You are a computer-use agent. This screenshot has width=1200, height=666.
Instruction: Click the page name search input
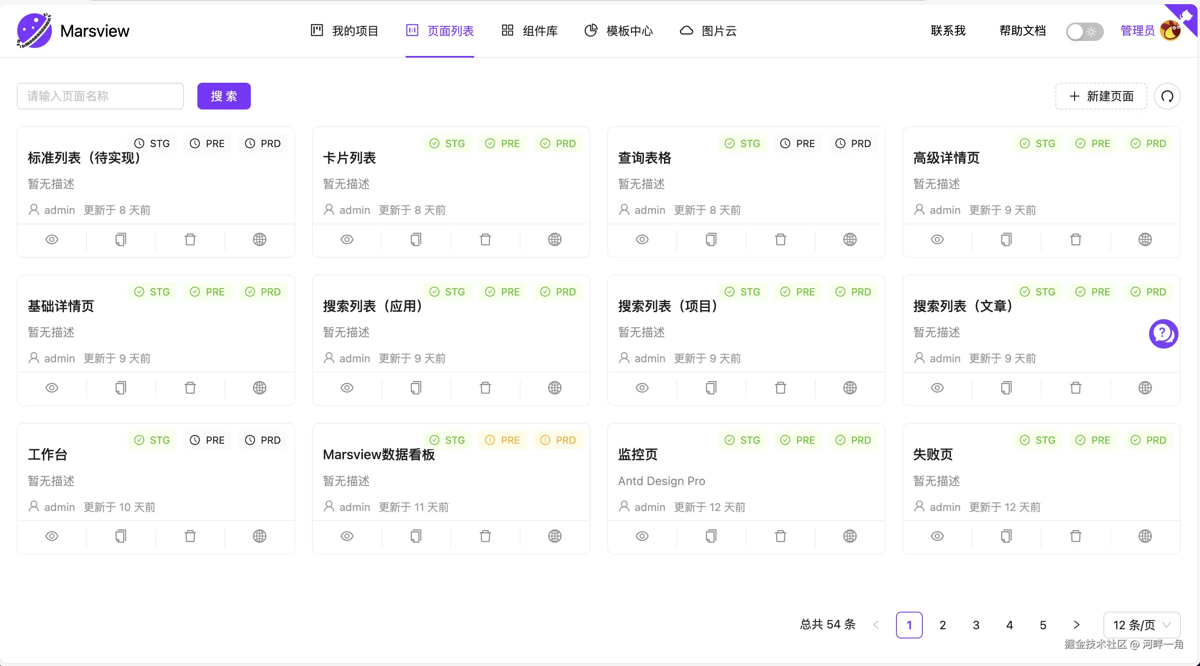click(x=100, y=97)
